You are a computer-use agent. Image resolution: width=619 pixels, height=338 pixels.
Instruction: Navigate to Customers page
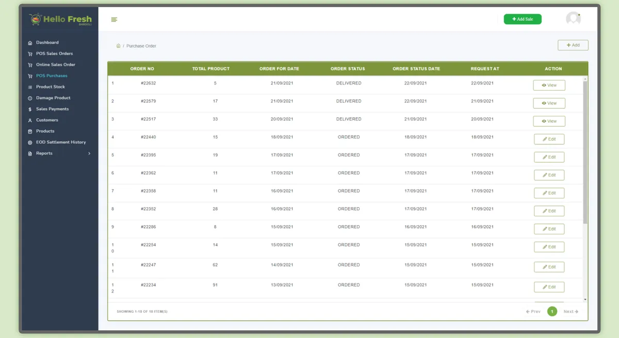(47, 120)
